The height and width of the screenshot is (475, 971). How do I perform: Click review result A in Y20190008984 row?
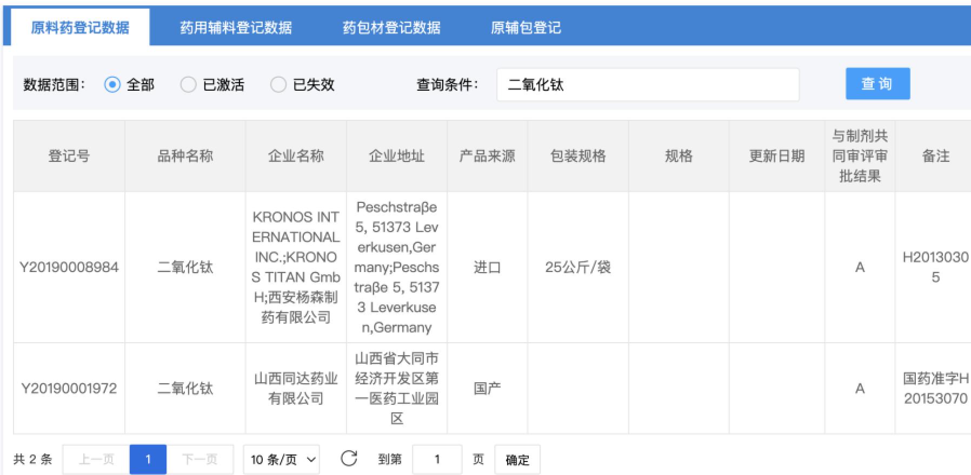pyautogui.click(x=860, y=267)
